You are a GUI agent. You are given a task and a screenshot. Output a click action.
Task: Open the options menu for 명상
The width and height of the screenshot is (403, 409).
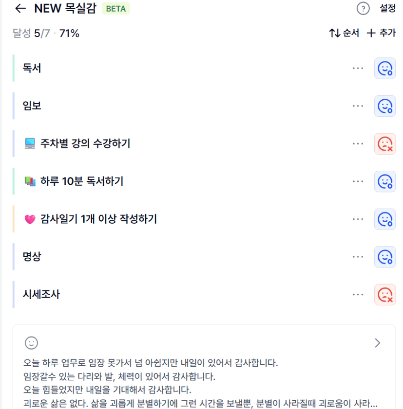358,257
